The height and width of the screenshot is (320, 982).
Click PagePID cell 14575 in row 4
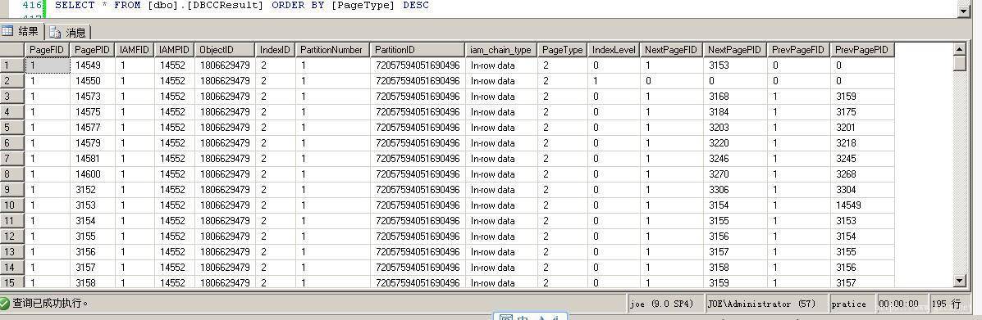coord(92,112)
